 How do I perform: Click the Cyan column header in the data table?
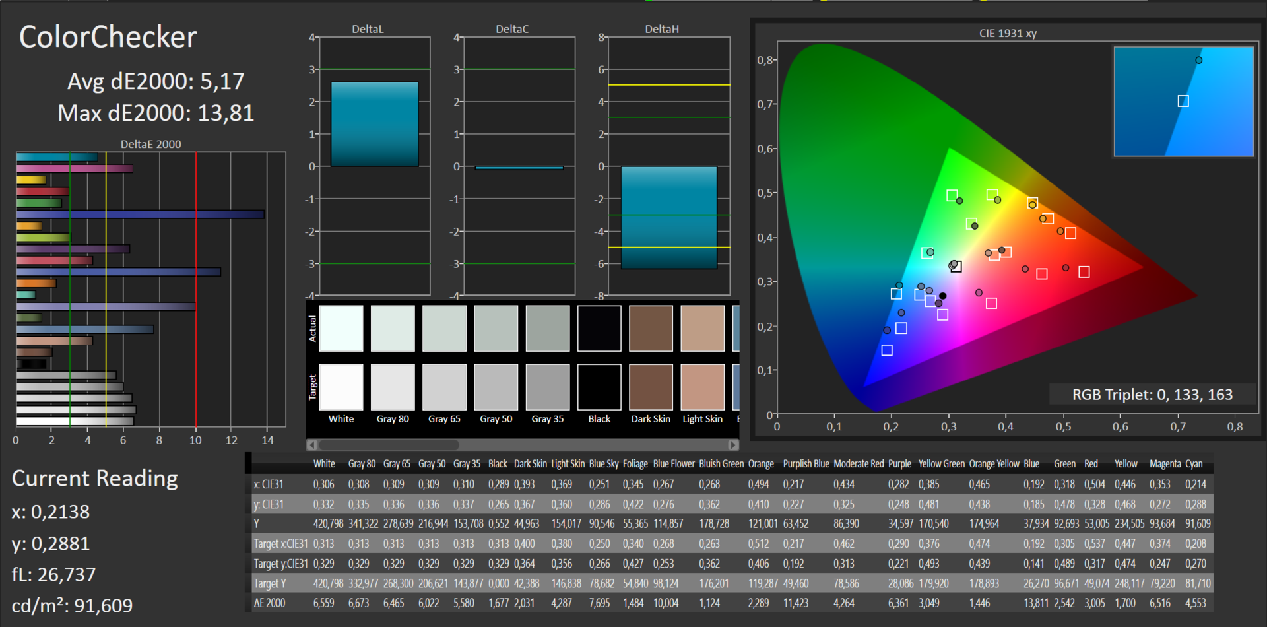1194,464
